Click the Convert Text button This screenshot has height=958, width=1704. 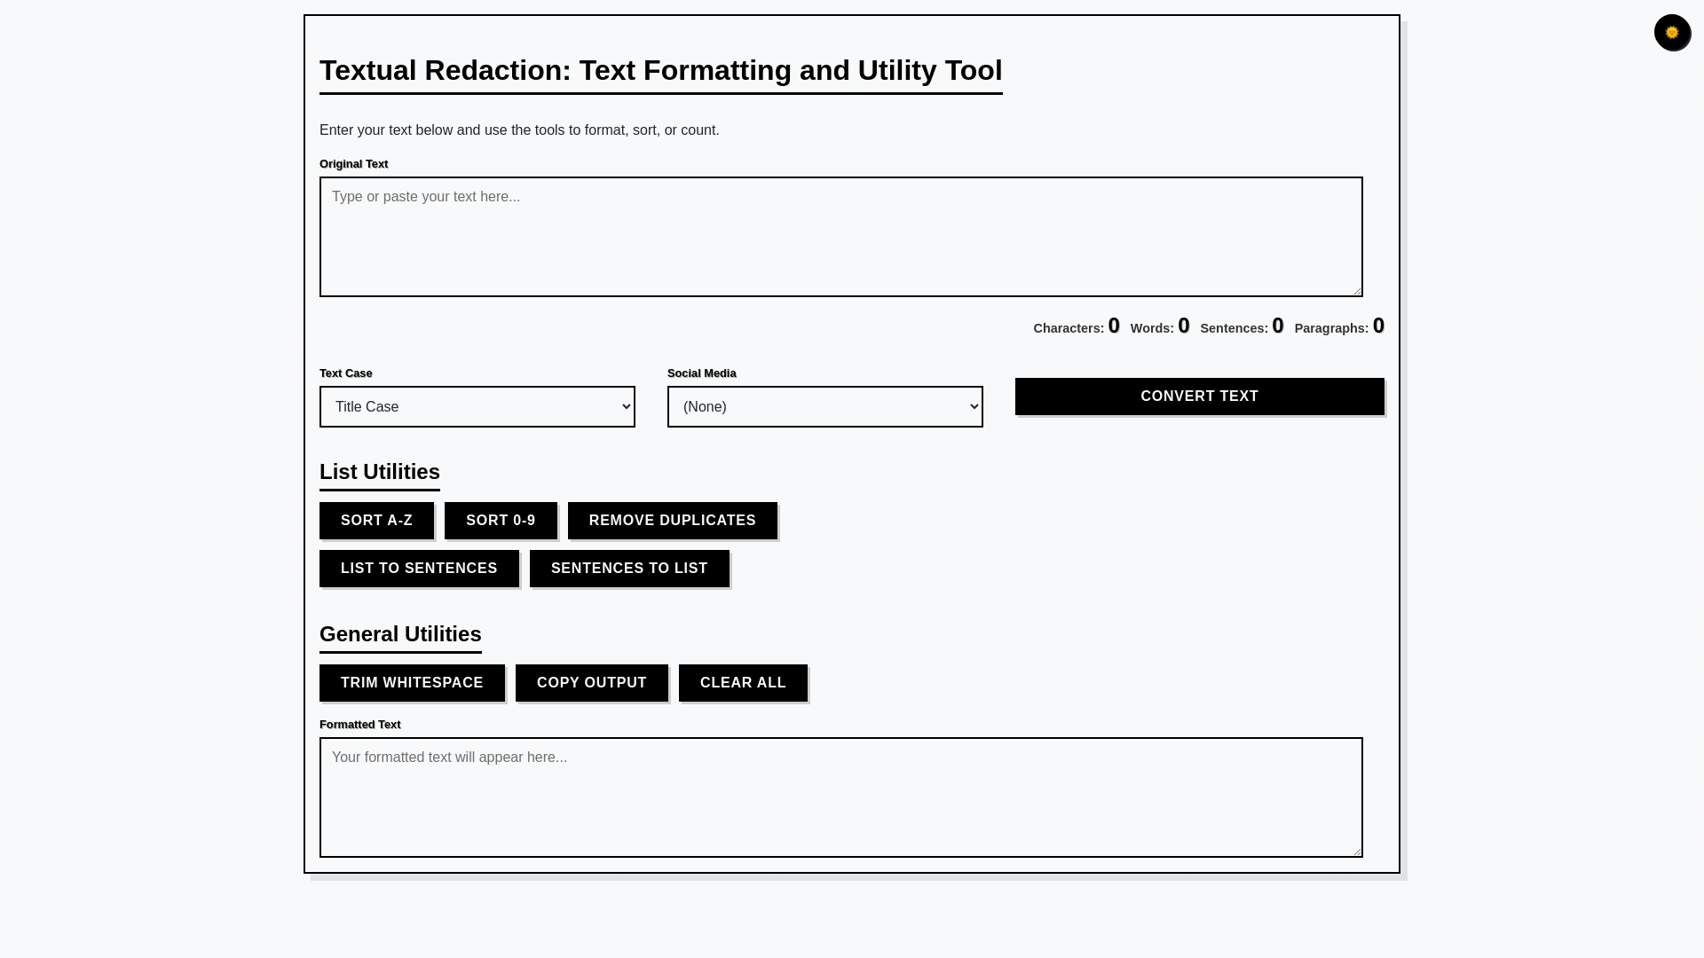[x=1199, y=397]
